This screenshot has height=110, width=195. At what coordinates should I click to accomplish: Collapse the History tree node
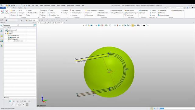click(6, 34)
